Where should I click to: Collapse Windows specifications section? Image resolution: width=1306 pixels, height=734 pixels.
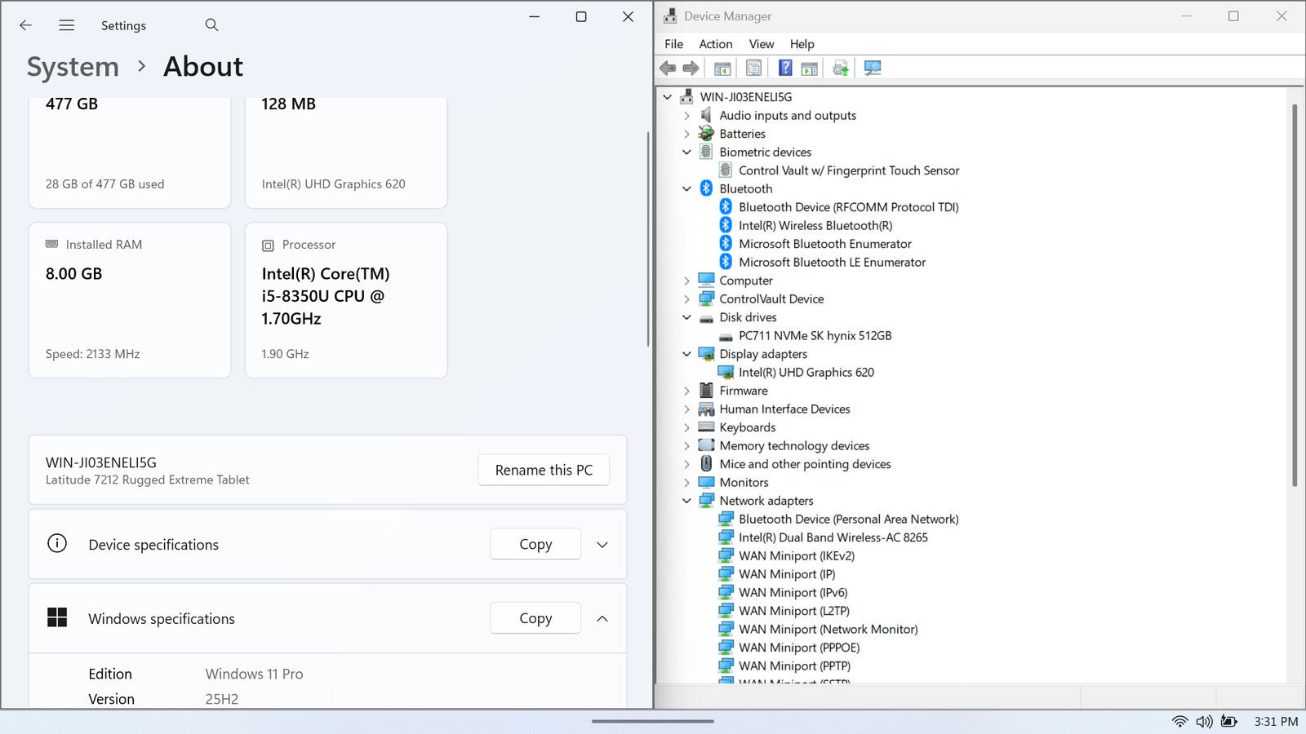click(x=602, y=619)
